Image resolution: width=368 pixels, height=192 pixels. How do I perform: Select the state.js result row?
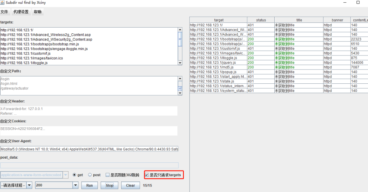(279, 81)
